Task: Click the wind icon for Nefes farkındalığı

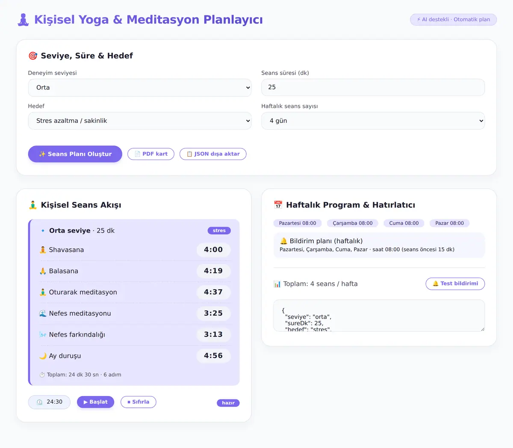Action: (x=43, y=335)
